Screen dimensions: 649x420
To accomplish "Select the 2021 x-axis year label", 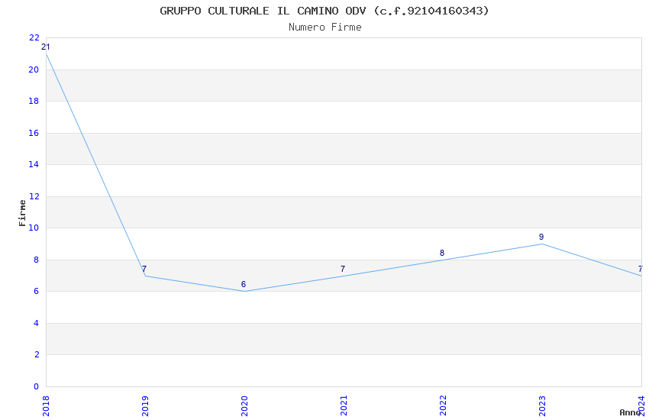I will [x=344, y=406].
